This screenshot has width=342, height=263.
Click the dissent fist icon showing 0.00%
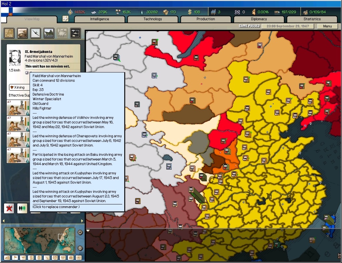254,12
